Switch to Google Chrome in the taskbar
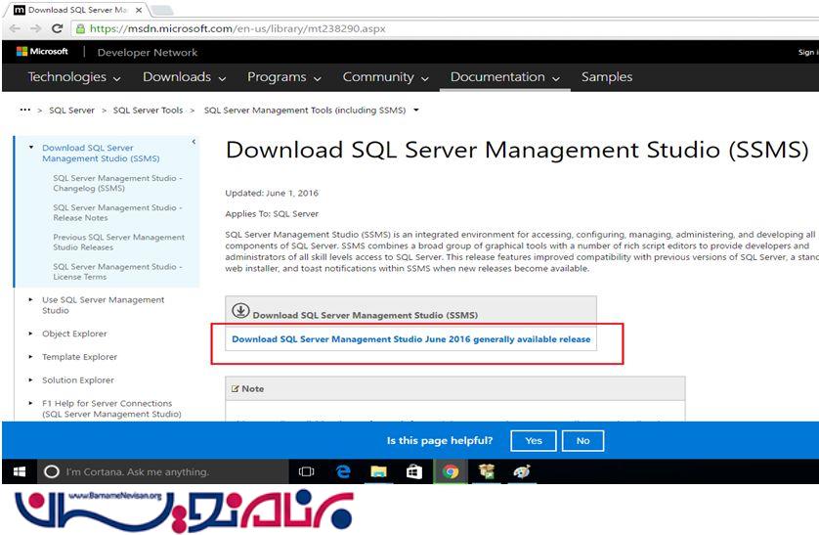Screen dimensions: 819x535 [x=450, y=471]
